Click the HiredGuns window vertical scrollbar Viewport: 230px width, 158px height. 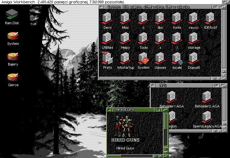(x=166, y=129)
